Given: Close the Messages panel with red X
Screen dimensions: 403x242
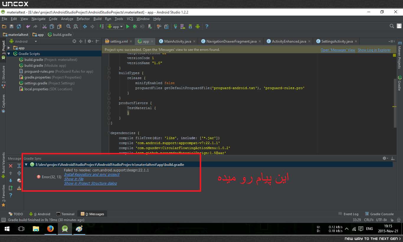Looking at the screenshot, I should click(x=11, y=166).
